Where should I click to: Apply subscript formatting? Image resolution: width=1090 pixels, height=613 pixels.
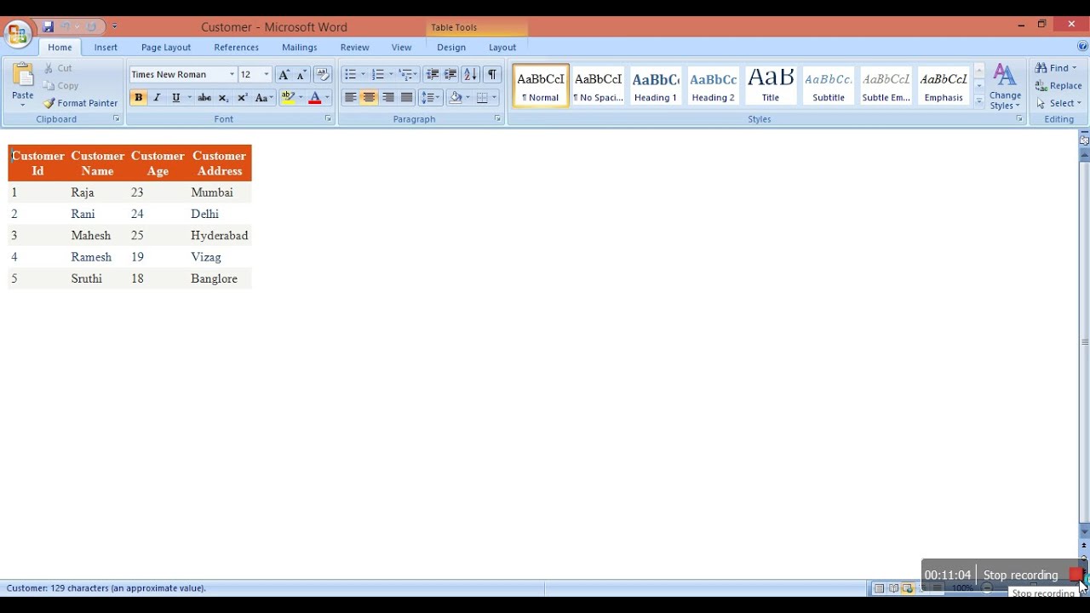coord(223,98)
